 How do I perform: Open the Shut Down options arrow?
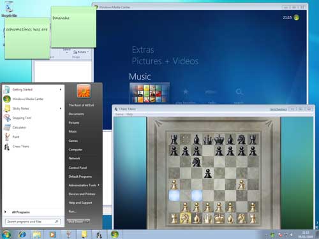click(87, 222)
